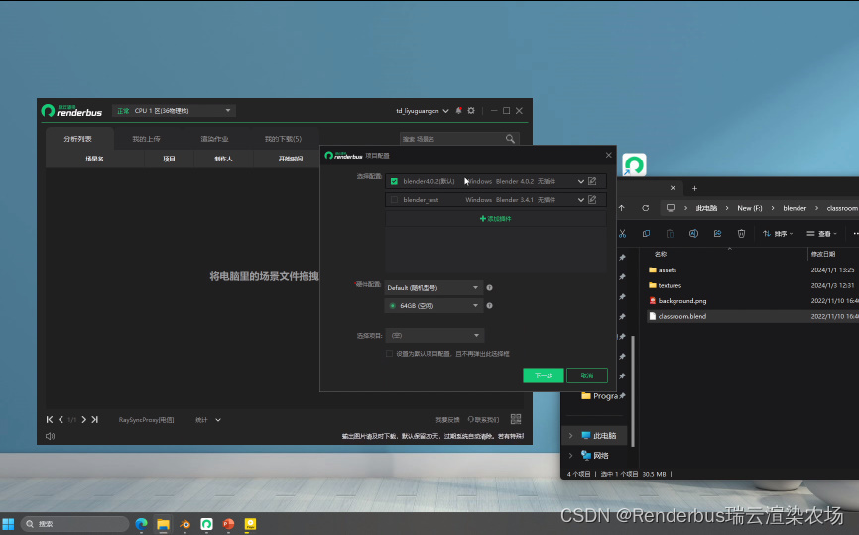Click Share icon in Explorer toolbar

click(717, 234)
